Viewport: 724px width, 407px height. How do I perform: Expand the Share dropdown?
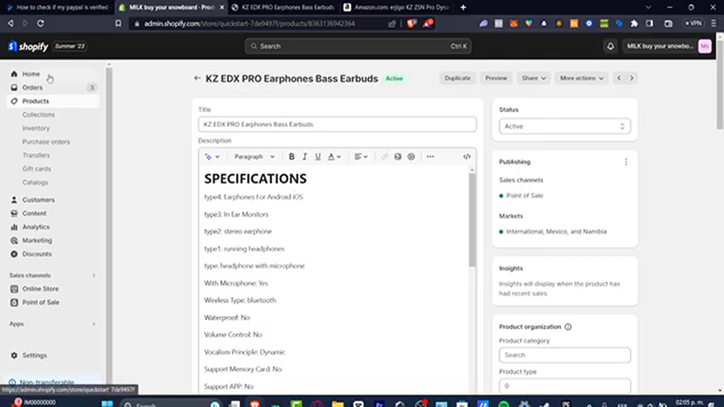coord(534,78)
